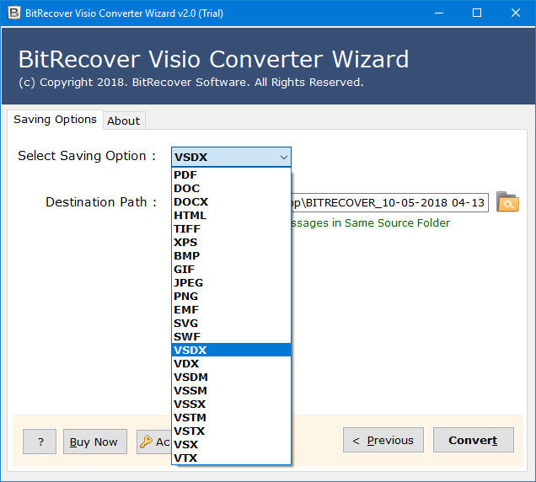Image resolution: width=536 pixels, height=482 pixels.
Task: Click the Buy Now button
Action: [94, 442]
